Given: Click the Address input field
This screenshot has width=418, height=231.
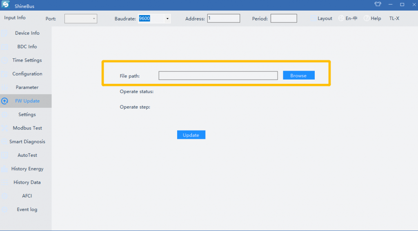Looking at the screenshot, I should pyautogui.click(x=224, y=18).
